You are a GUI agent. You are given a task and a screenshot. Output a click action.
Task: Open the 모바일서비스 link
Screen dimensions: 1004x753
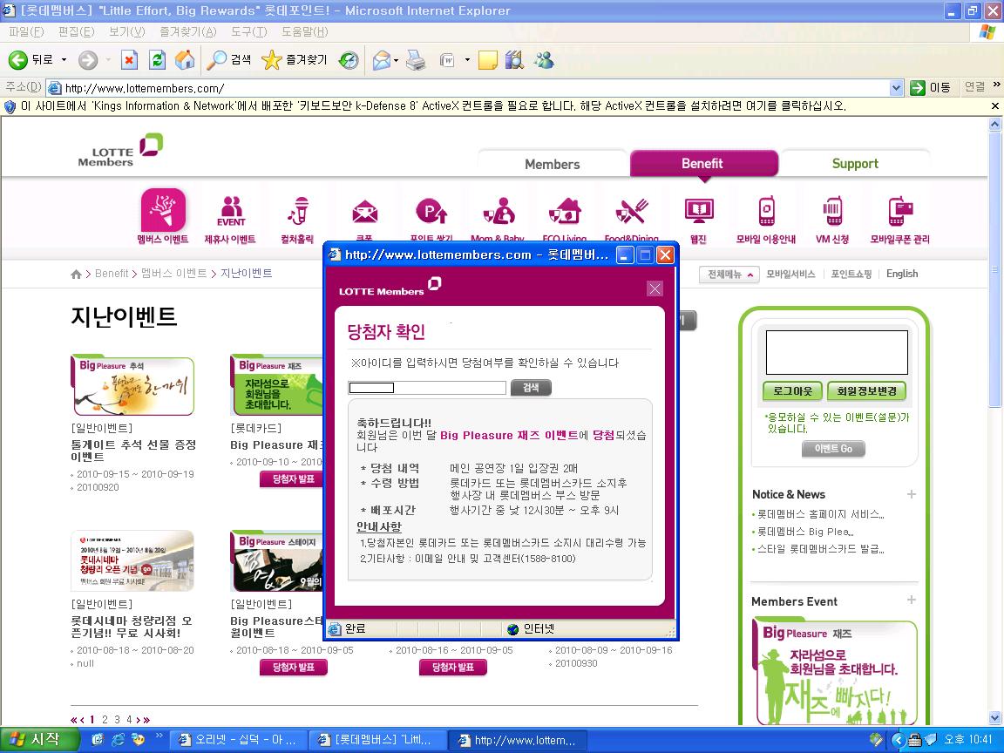[790, 274]
